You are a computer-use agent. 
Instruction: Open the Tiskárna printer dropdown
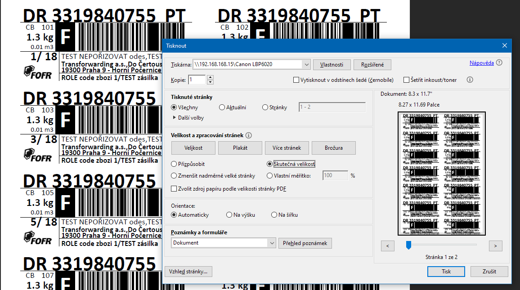coord(306,64)
